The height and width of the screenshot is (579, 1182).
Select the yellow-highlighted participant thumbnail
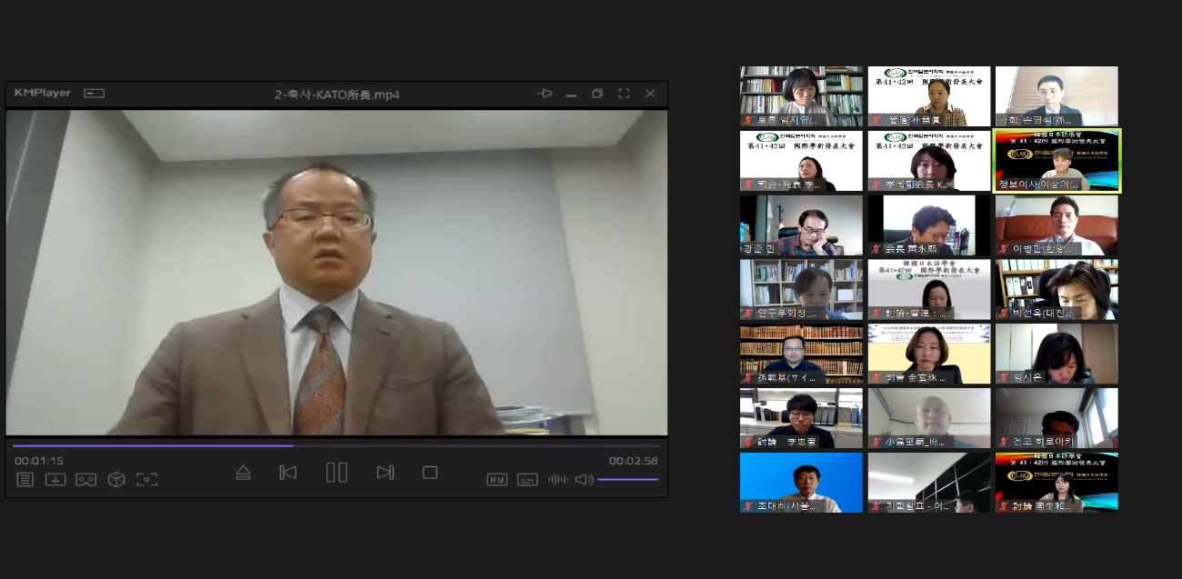click(1057, 161)
